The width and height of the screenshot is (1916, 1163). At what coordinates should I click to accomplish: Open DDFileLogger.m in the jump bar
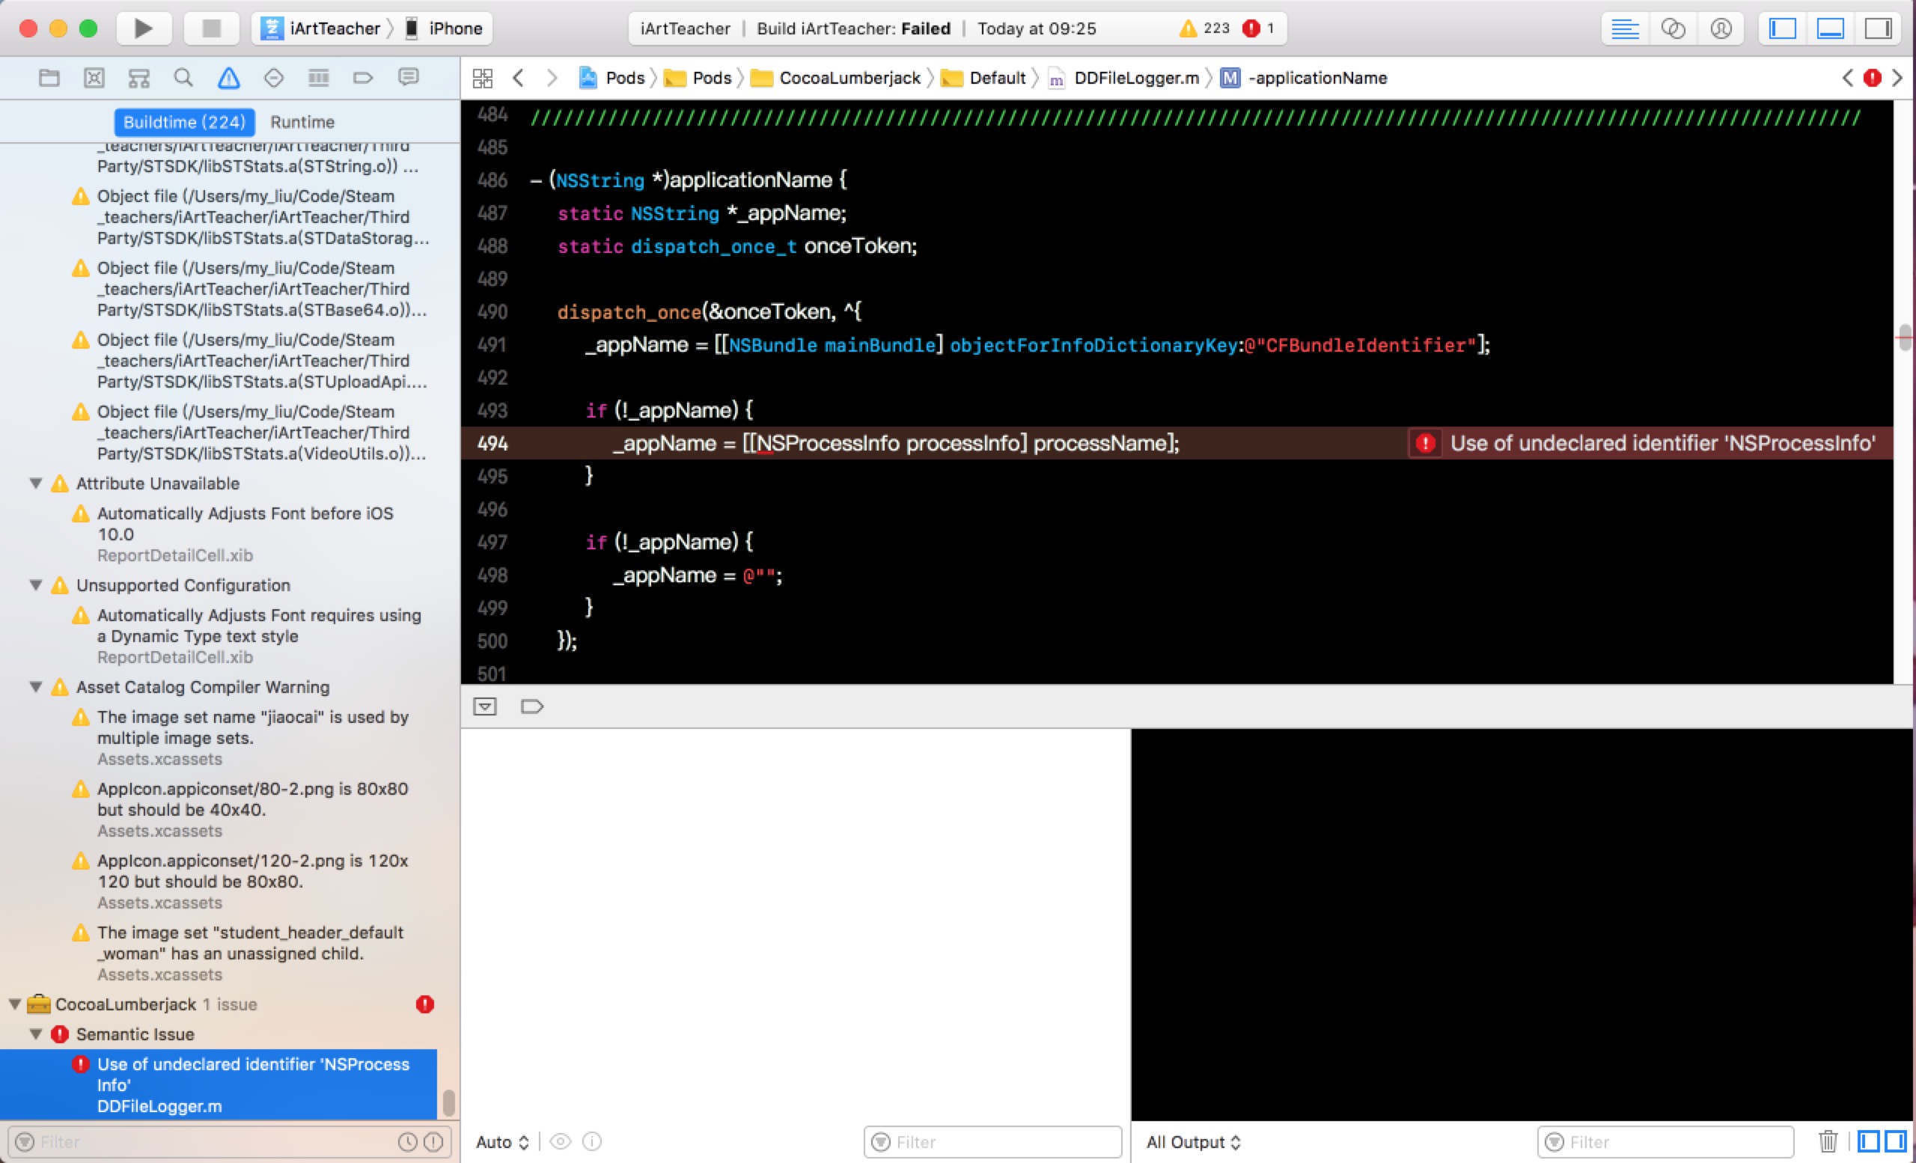pyautogui.click(x=1135, y=78)
